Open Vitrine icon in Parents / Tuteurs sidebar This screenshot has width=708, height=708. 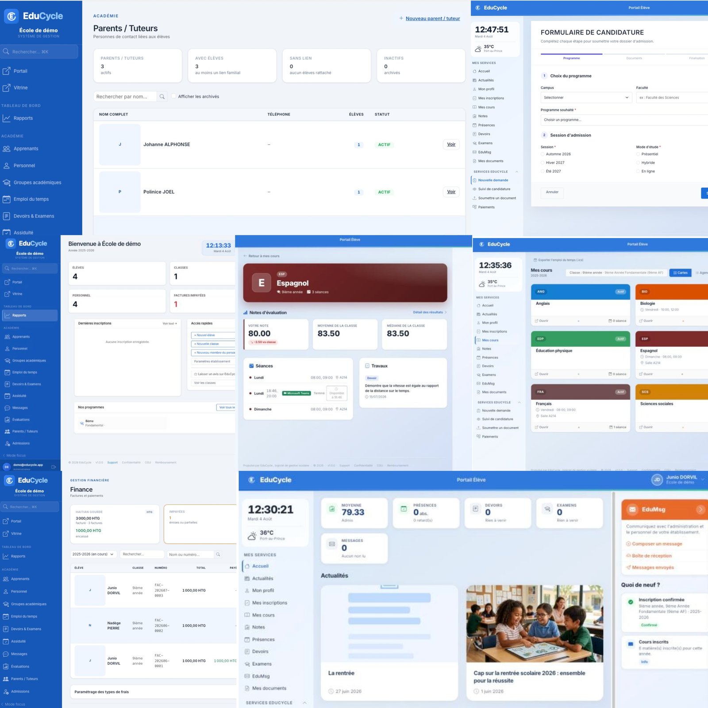[x=6, y=88]
